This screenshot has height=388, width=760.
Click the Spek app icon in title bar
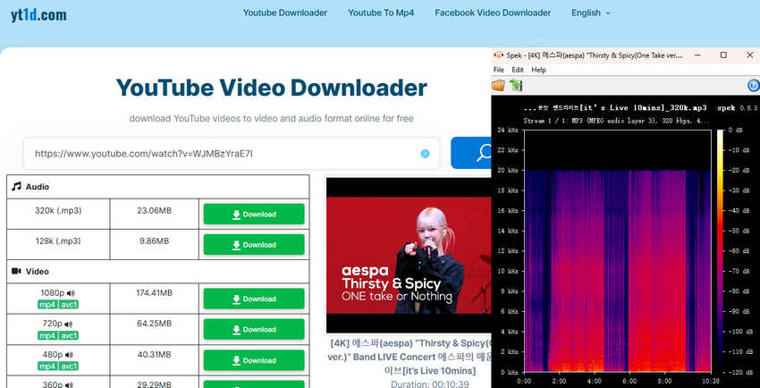tap(498, 55)
